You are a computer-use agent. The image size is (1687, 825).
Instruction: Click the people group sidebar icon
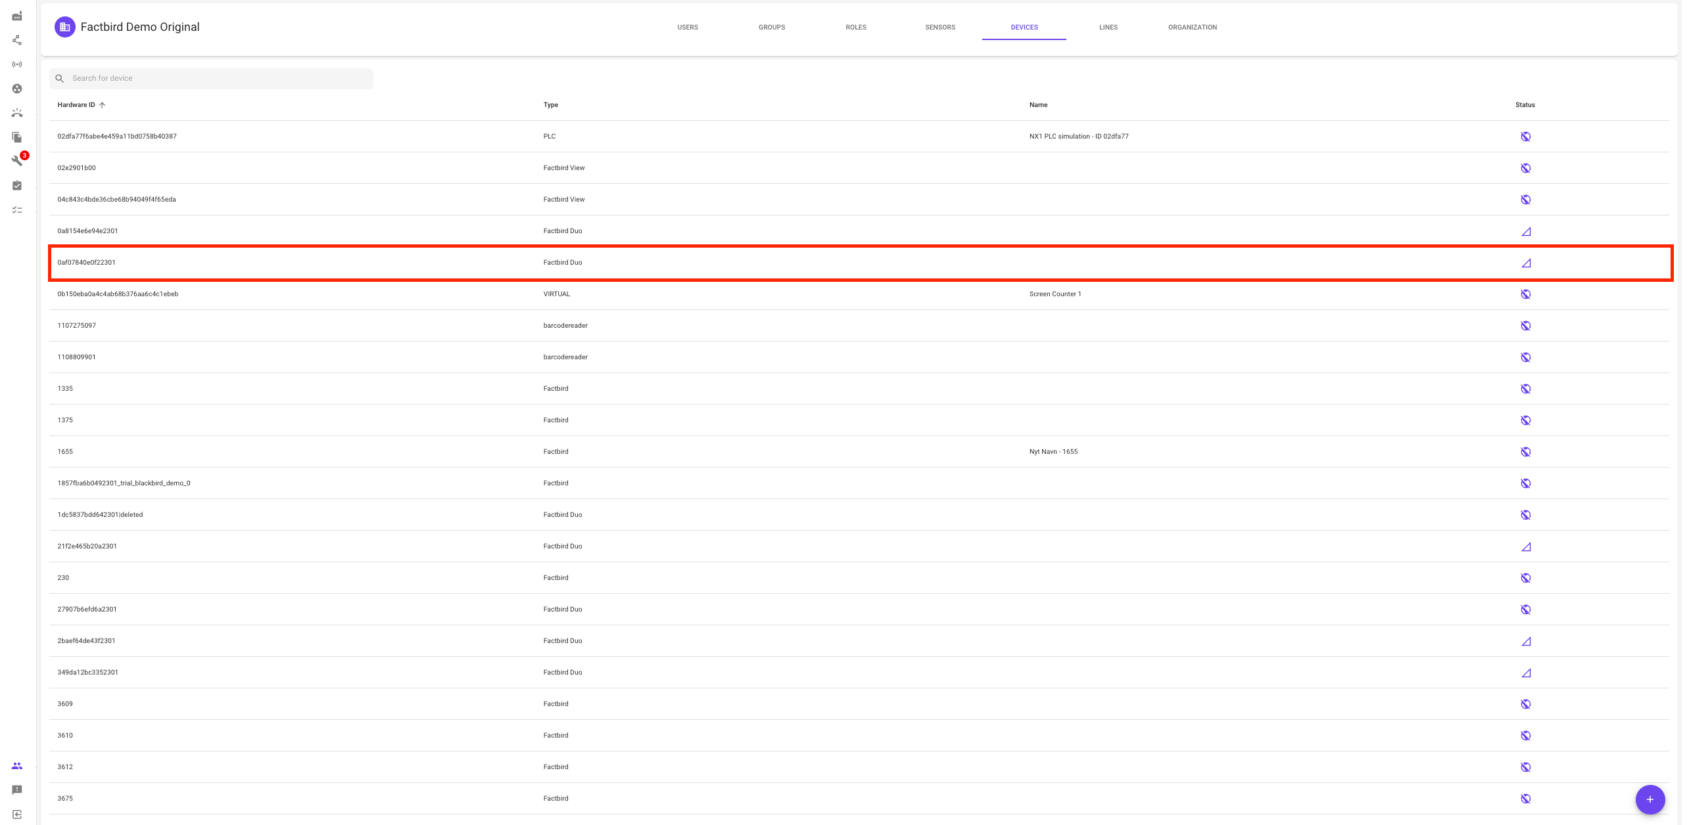coord(17,766)
